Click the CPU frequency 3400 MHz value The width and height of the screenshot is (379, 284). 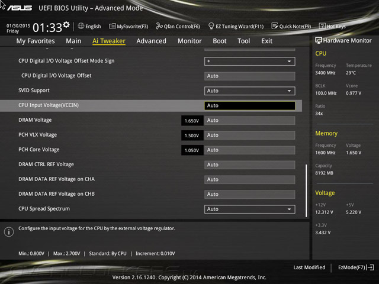[x=325, y=73]
